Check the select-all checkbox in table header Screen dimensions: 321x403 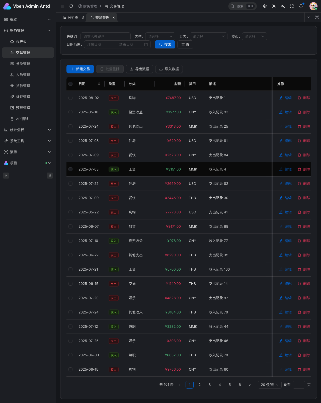70,84
